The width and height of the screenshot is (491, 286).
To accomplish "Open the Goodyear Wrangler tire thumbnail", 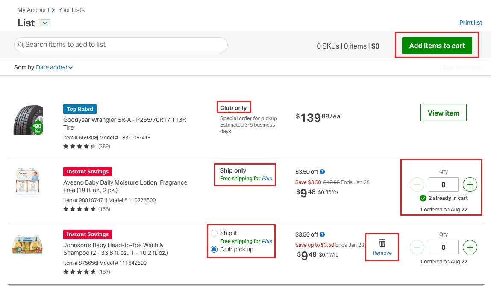I will [x=28, y=120].
